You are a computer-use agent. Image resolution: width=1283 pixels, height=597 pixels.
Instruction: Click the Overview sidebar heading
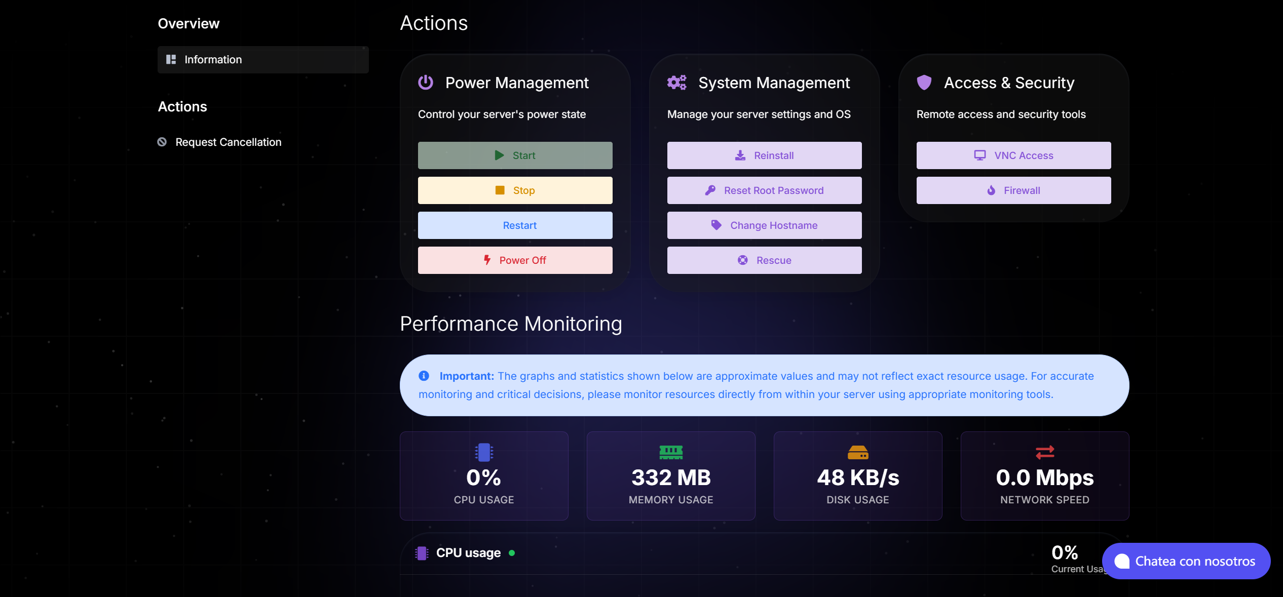click(x=188, y=24)
